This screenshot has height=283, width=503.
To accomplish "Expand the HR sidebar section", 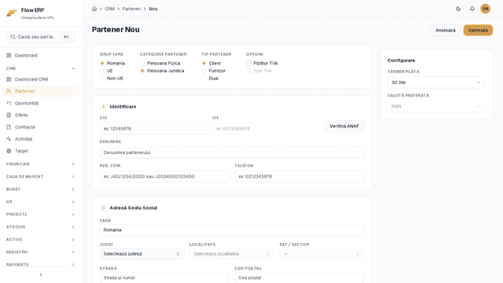I will (x=41, y=202).
